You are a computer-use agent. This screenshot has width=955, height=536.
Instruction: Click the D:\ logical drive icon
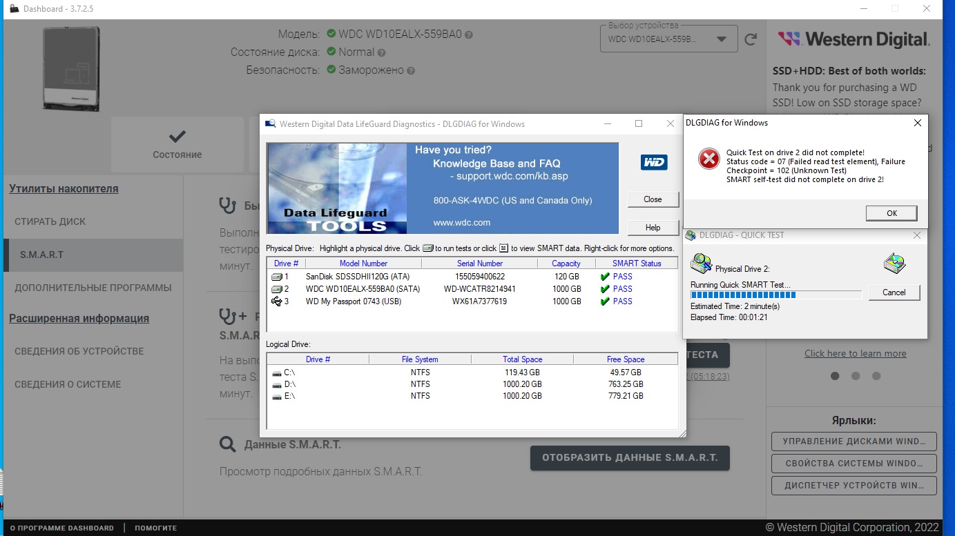click(276, 384)
